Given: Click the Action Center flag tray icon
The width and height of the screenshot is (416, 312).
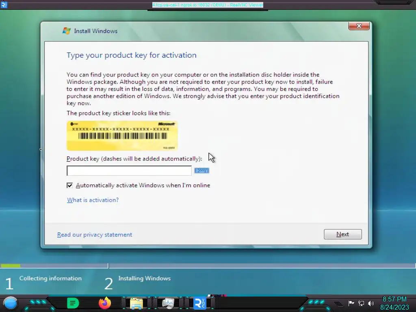Looking at the screenshot, I should [x=351, y=303].
